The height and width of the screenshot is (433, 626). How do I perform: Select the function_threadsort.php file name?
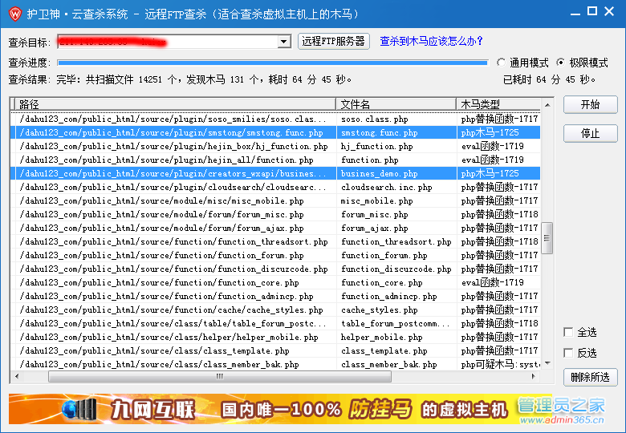396,241
